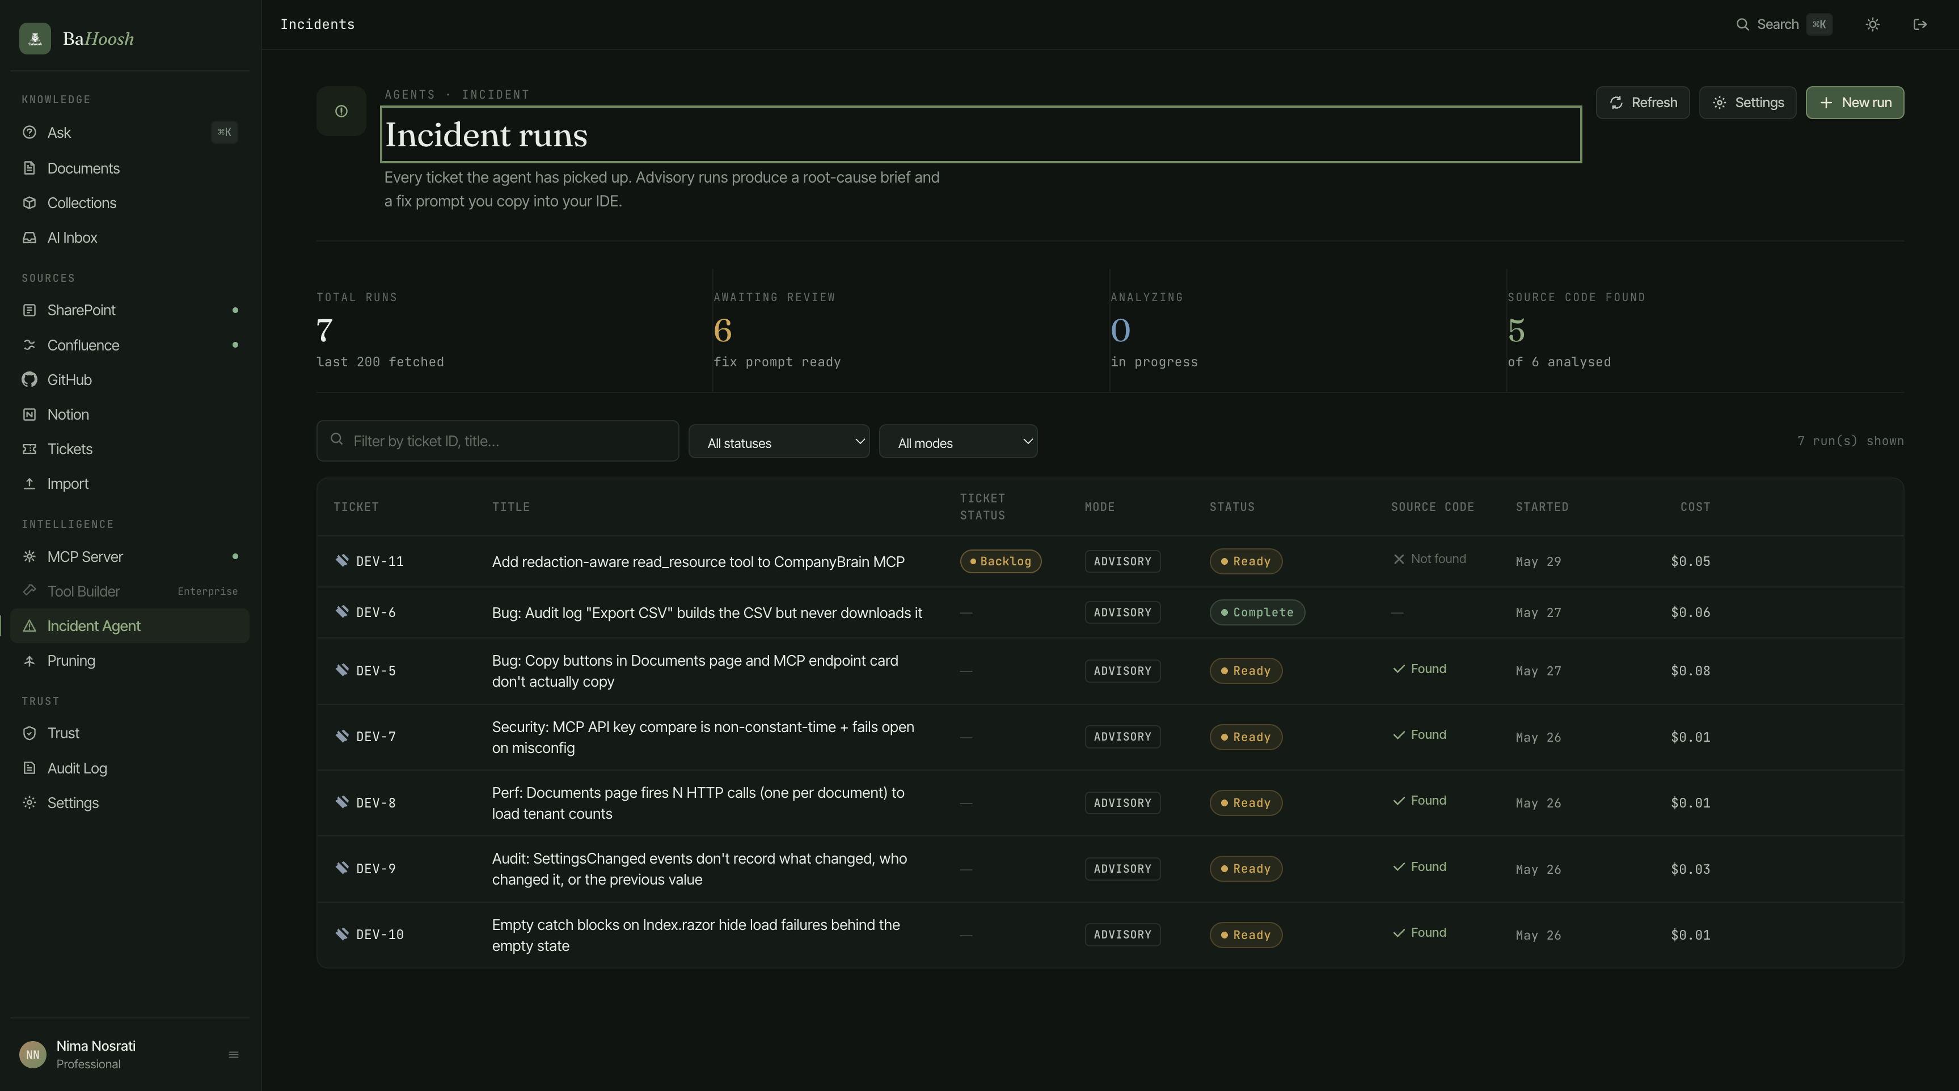Click the Incident Agent warning icon
The width and height of the screenshot is (1959, 1091).
click(29, 625)
